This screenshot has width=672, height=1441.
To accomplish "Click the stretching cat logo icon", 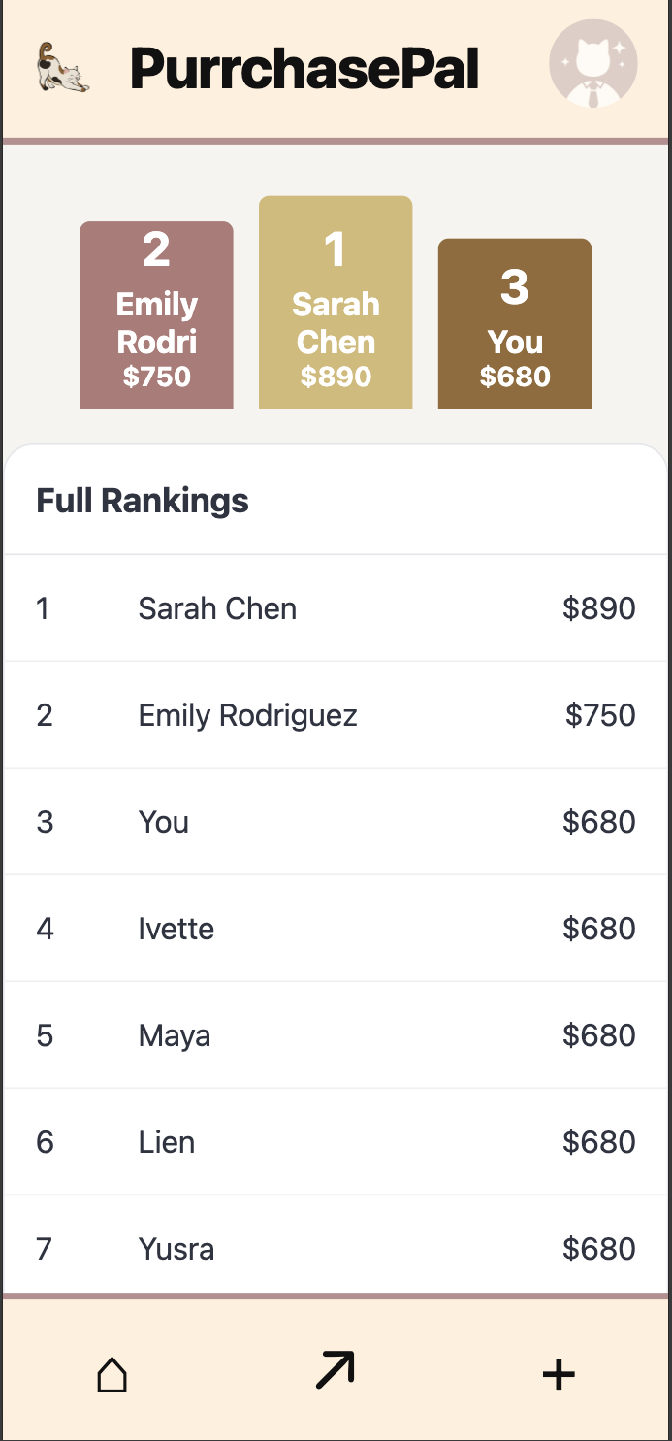I will 62,68.
